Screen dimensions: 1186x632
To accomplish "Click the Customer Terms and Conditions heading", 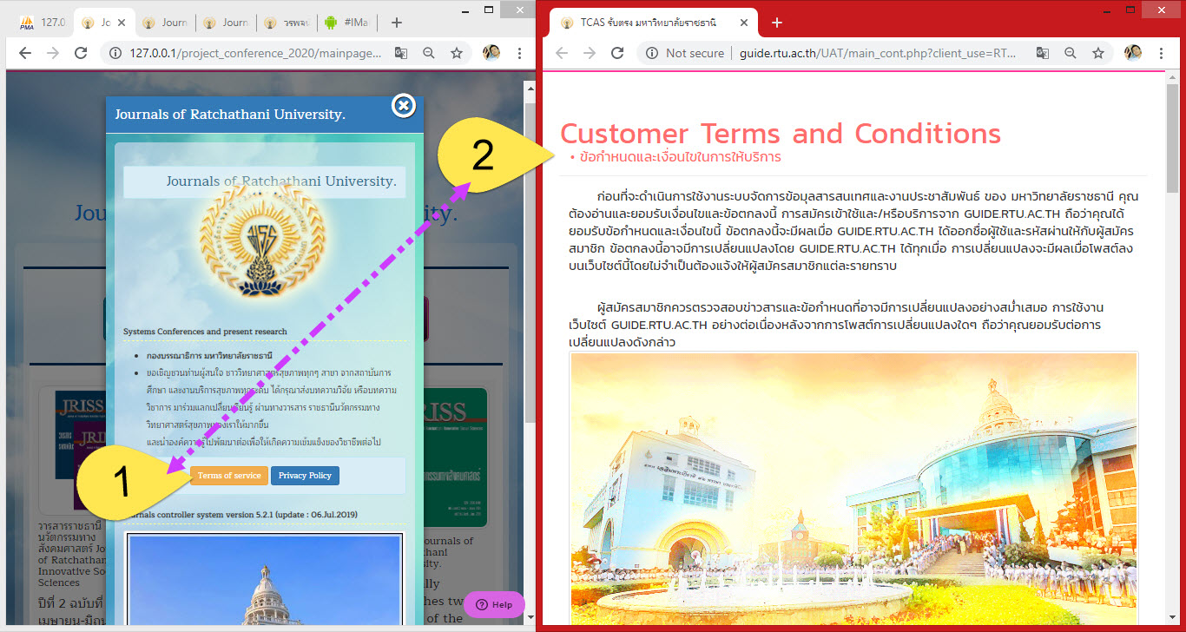I will click(781, 134).
